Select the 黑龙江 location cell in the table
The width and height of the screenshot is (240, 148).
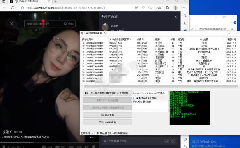tap(181, 67)
